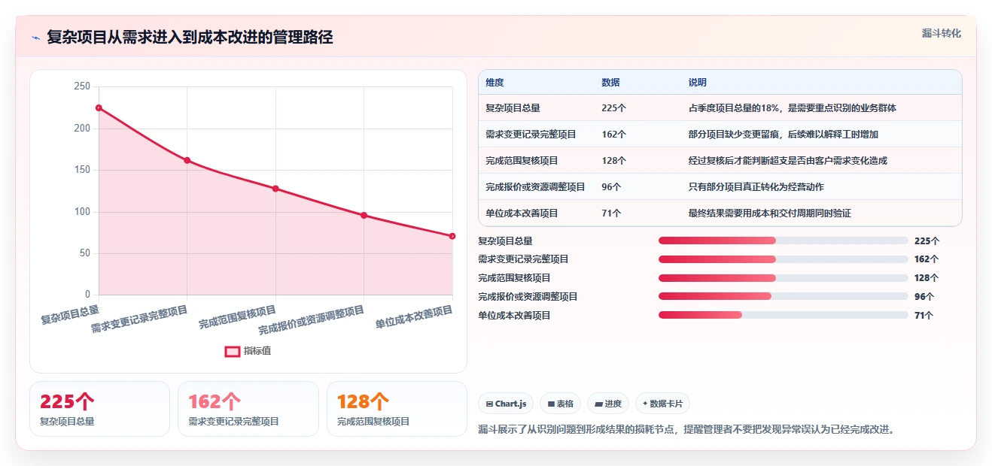Click the 数据卡片 chip
This screenshot has height=466, width=992.
coord(662,404)
